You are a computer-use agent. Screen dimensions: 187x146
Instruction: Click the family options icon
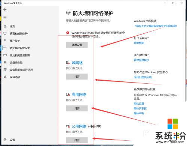[x=5, y=77]
